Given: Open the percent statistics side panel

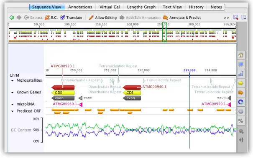Looking at the screenshot, I should pyautogui.click(x=241, y=121).
